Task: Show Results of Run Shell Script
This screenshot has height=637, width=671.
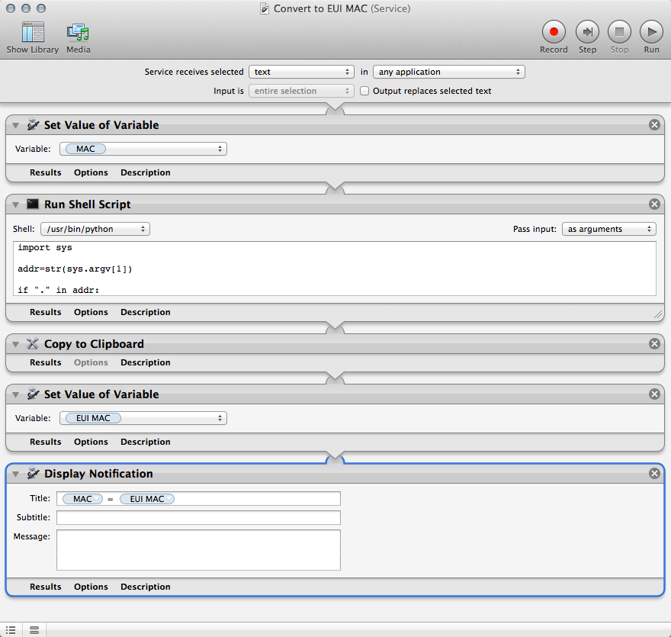Action: [x=45, y=312]
